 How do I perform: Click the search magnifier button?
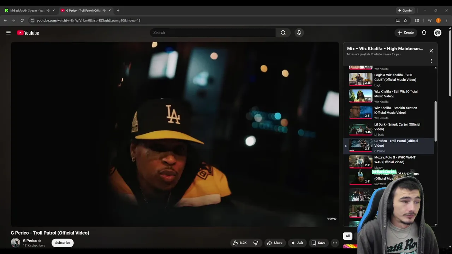pos(283,32)
